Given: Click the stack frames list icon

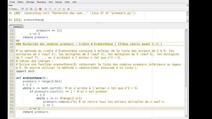Looking at the screenshot, I should click(69, 9).
